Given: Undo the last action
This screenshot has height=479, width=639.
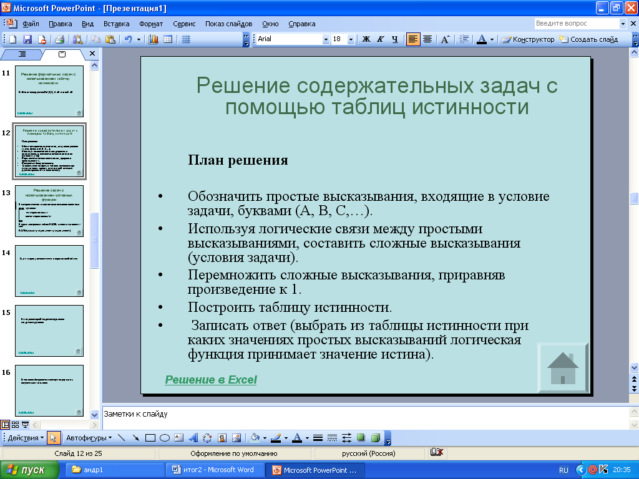Looking at the screenshot, I should tap(129, 39).
